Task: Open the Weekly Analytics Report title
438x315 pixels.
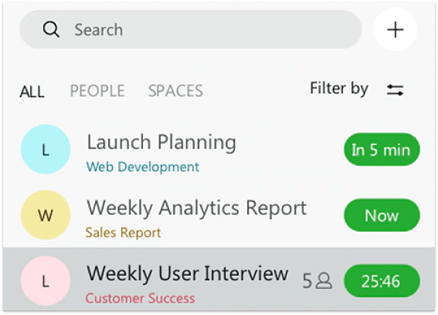Action: (197, 208)
